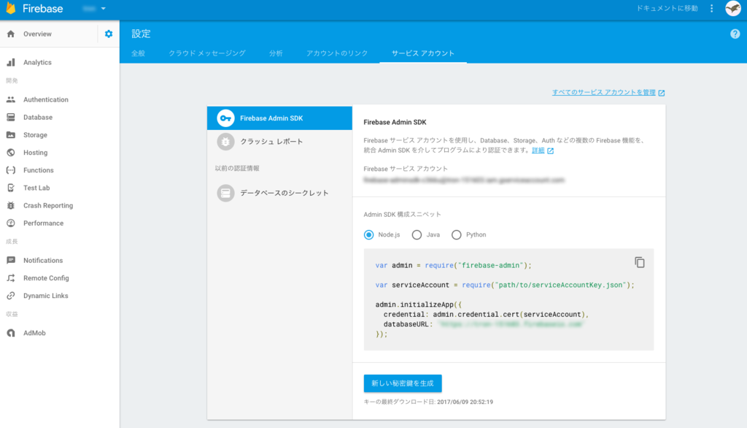Click the external link icon beside 詳細
The image size is (747, 428).
pyautogui.click(x=550, y=150)
